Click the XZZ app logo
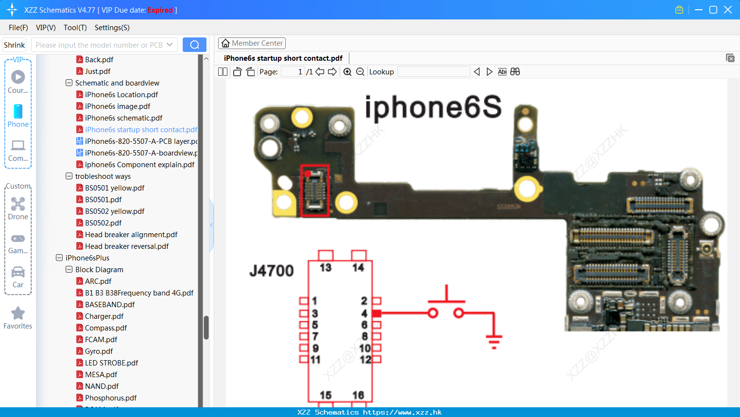 tap(12, 10)
